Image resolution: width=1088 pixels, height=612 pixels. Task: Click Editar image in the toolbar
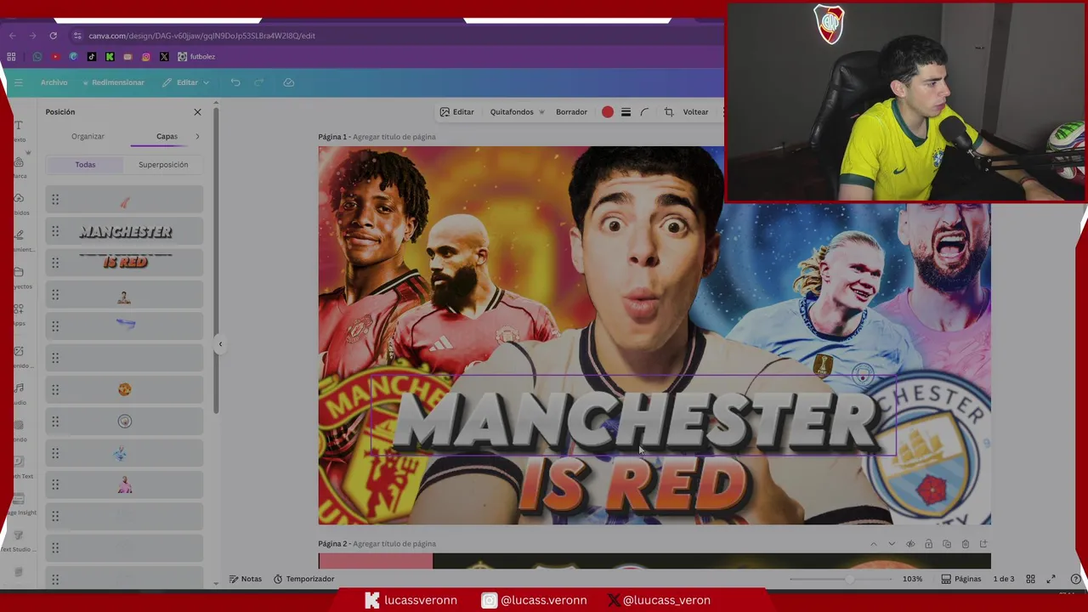coord(457,112)
